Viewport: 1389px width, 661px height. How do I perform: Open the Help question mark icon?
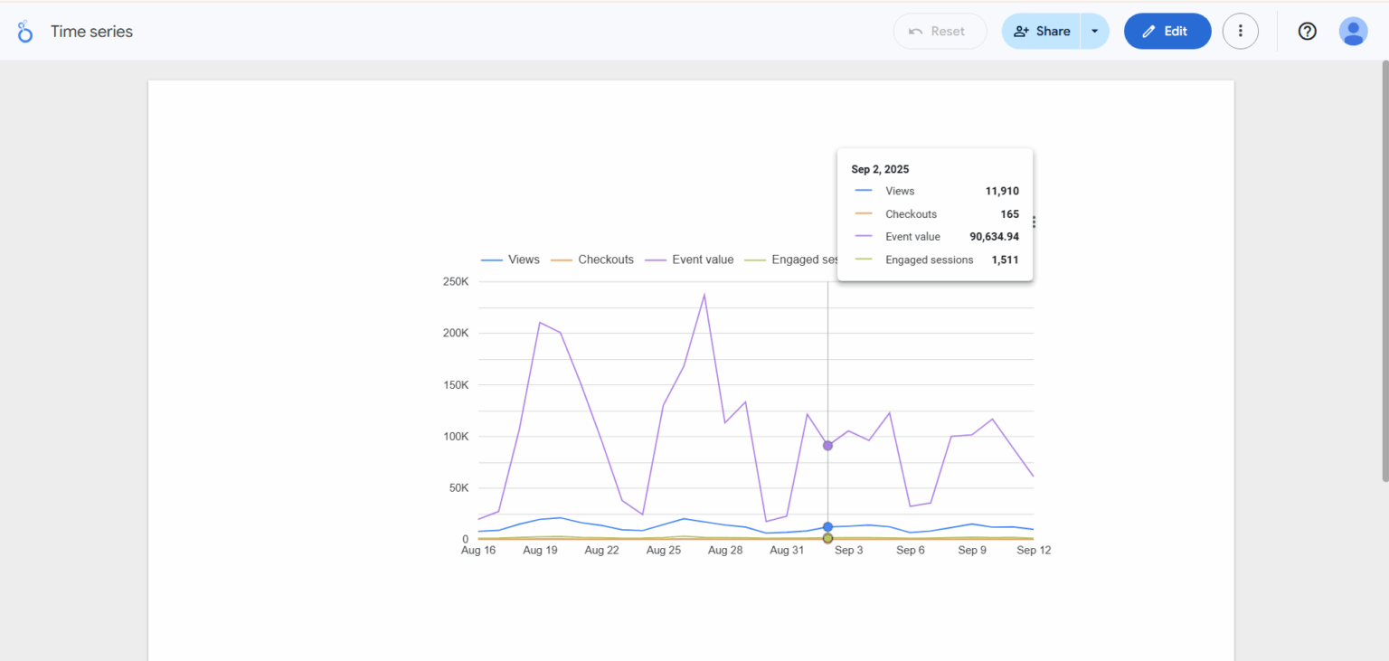[1306, 31]
